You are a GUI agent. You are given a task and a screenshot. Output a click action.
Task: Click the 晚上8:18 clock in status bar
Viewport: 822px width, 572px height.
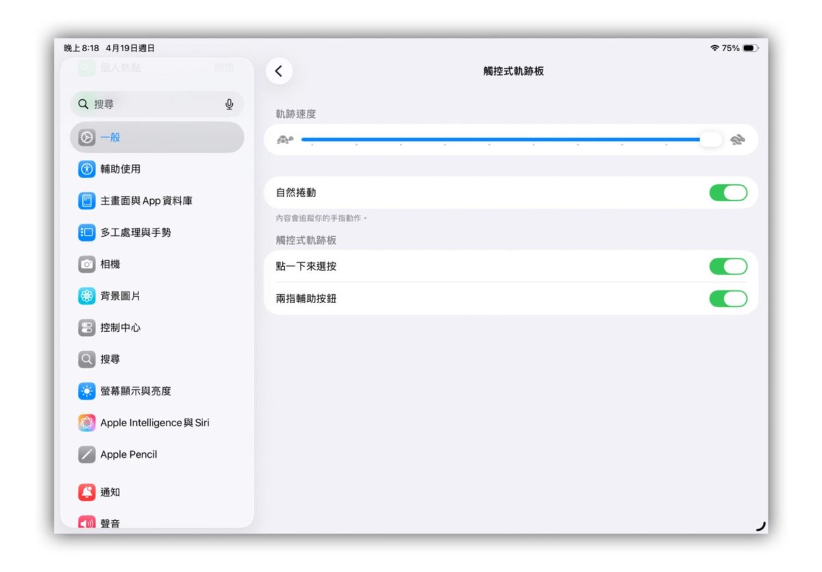pos(82,48)
